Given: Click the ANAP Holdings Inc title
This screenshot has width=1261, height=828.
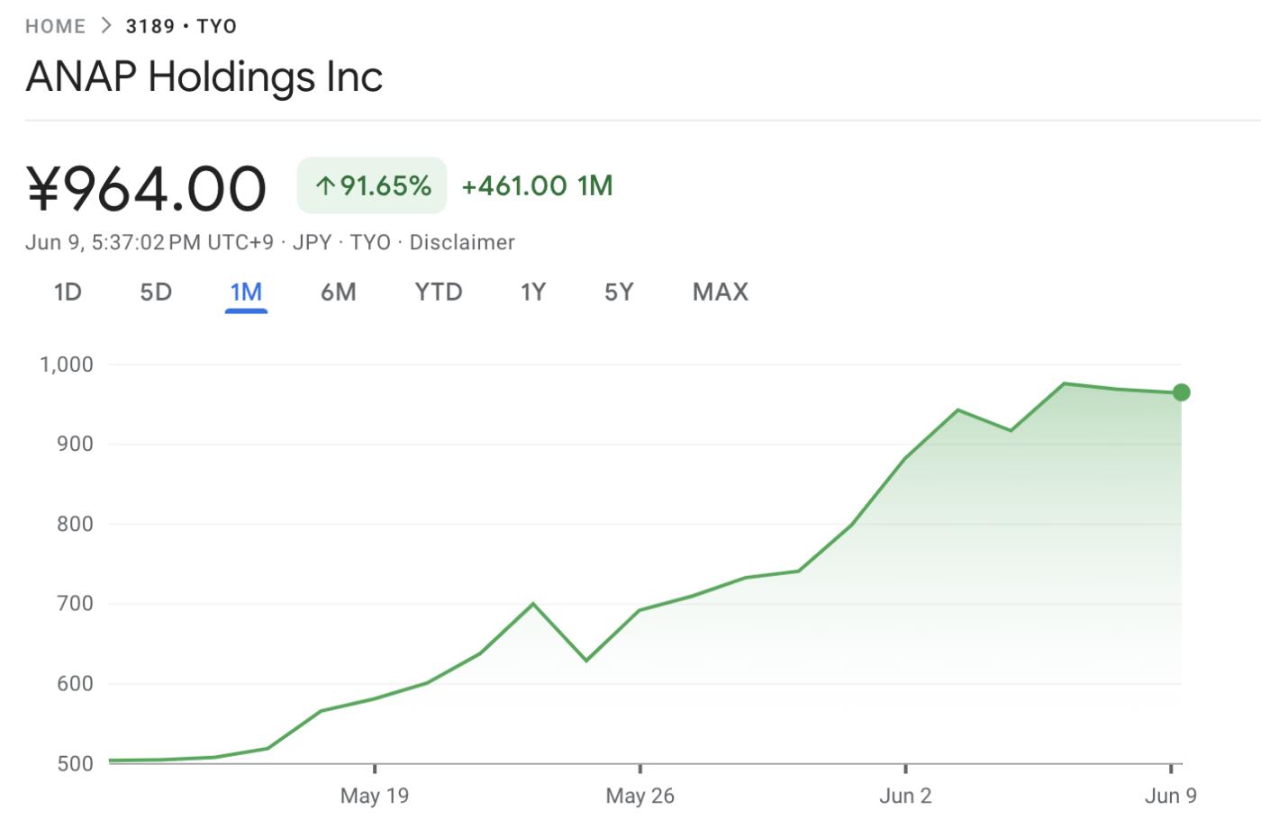Looking at the screenshot, I should tap(204, 77).
